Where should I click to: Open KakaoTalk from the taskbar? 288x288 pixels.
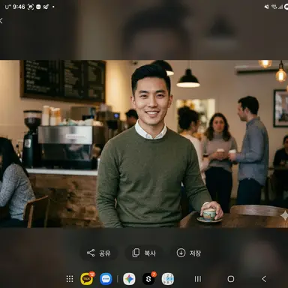coord(87,278)
